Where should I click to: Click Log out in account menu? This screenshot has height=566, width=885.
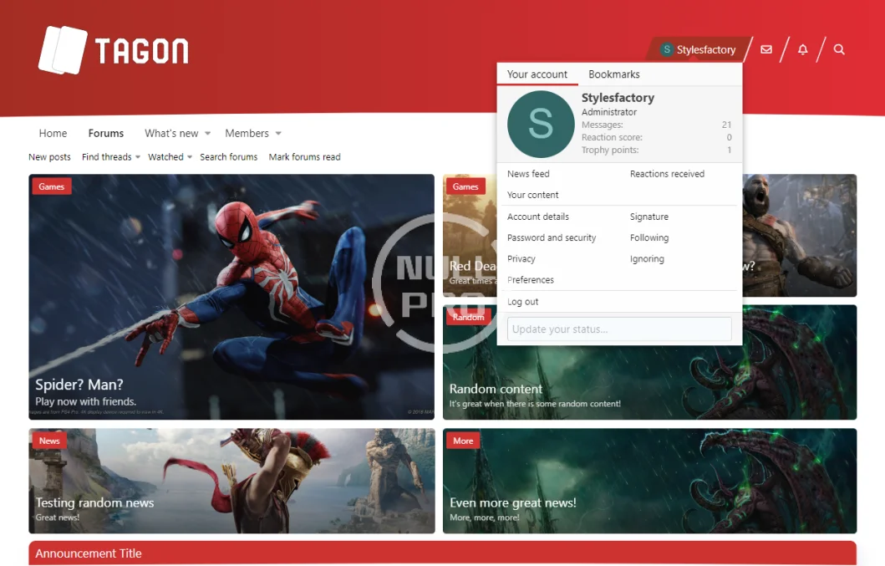pos(523,302)
